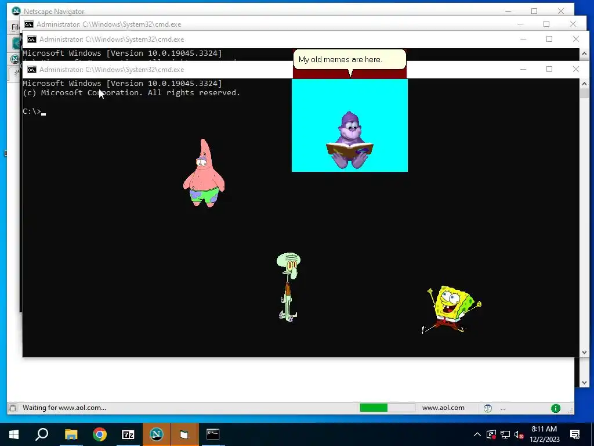This screenshot has width=594, height=446.
Task: Click the Version 10.0.19045.3324 line in the middle cmd window
Action: click(122, 53)
